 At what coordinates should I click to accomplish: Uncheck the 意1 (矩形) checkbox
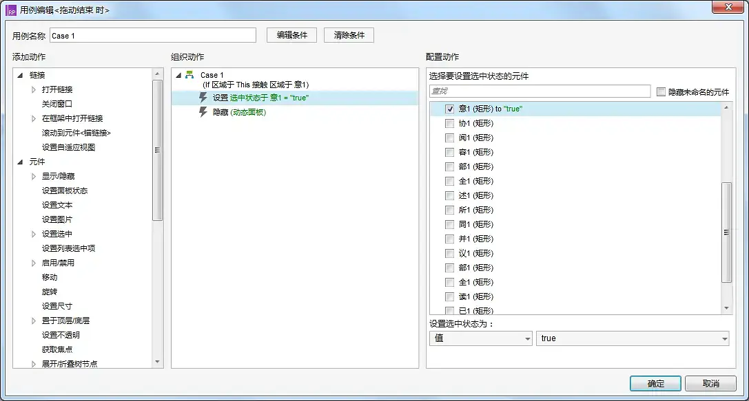click(x=449, y=109)
